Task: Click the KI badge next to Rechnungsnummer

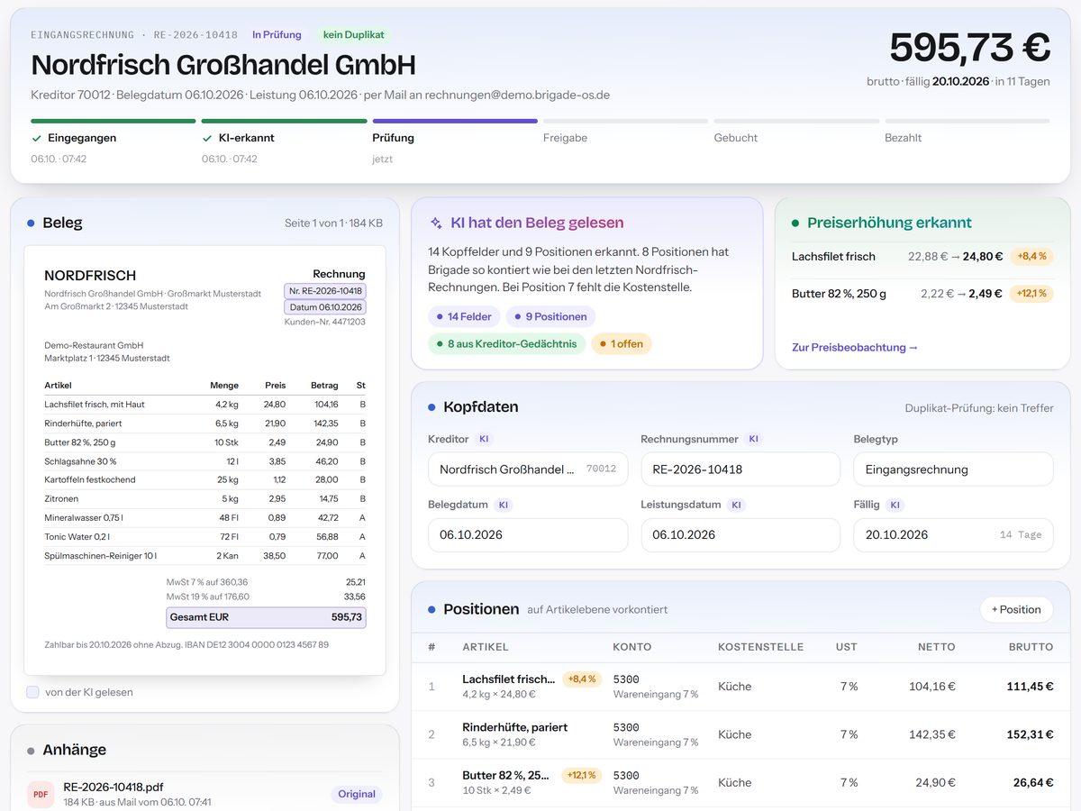Action: [x=754, y=439]
